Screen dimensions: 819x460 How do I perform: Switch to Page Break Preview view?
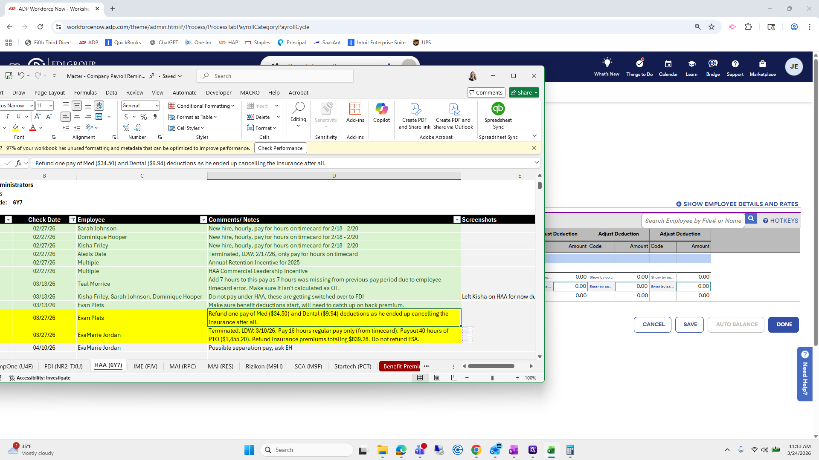click(454, 378)
